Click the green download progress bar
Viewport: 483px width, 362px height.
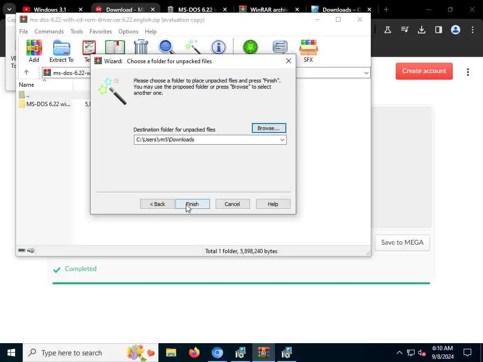point(241,283)
